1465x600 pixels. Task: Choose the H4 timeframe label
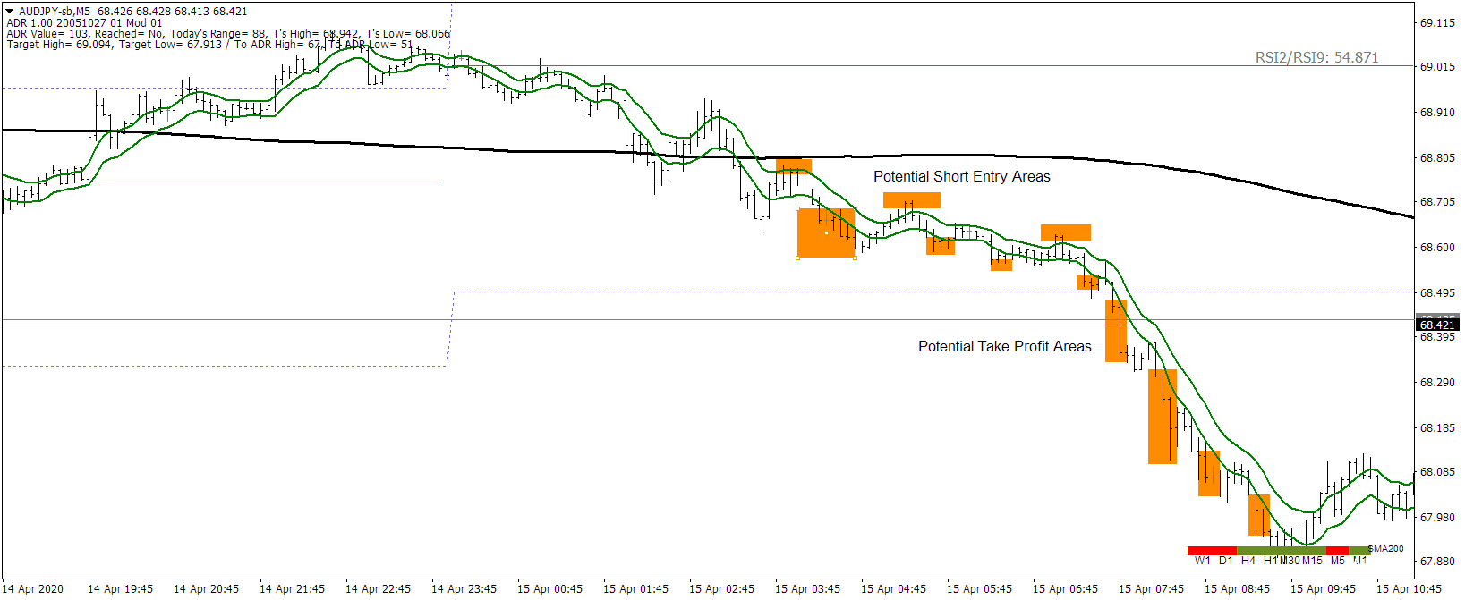pyautogui.click(x=1248, y=561)
